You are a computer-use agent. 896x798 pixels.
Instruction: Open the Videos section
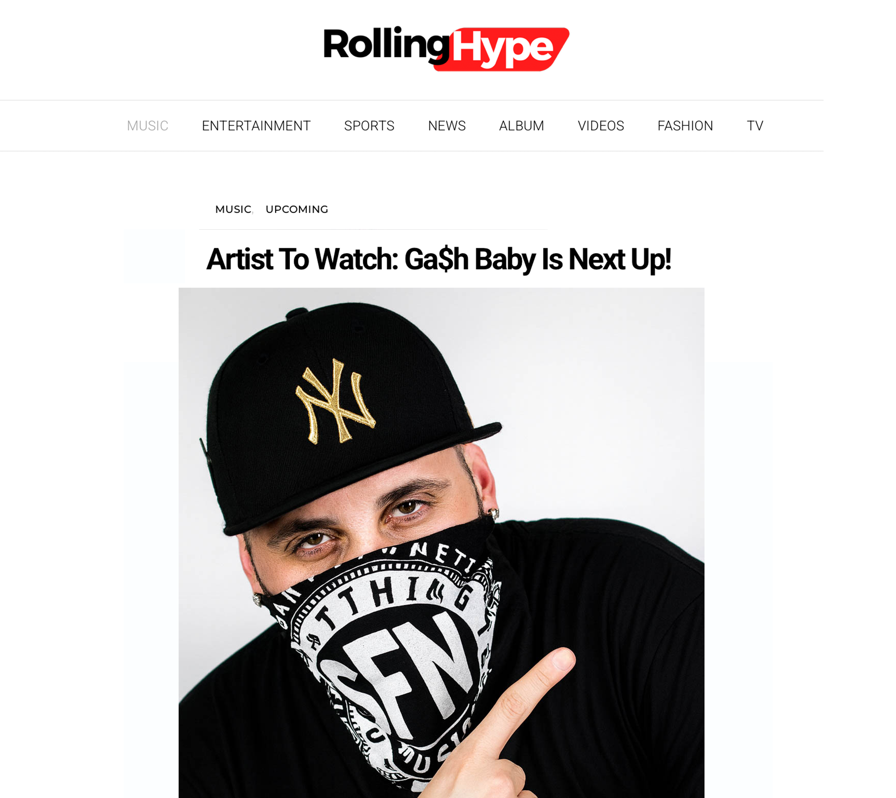coord(601,126)
